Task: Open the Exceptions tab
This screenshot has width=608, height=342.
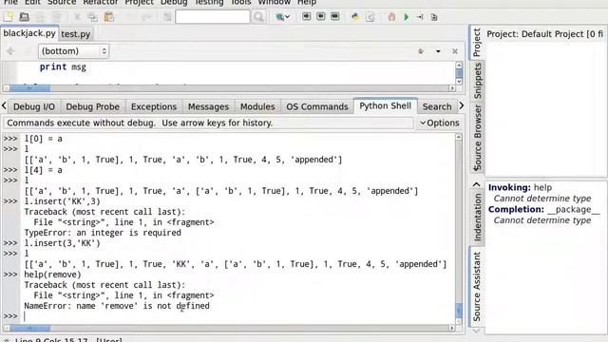Action: [x=154, y=106]
